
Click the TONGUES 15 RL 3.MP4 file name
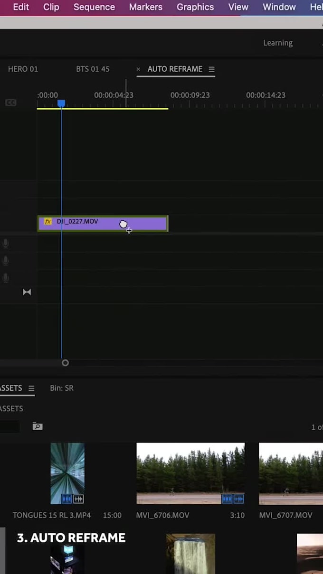[x=52, y=515]
